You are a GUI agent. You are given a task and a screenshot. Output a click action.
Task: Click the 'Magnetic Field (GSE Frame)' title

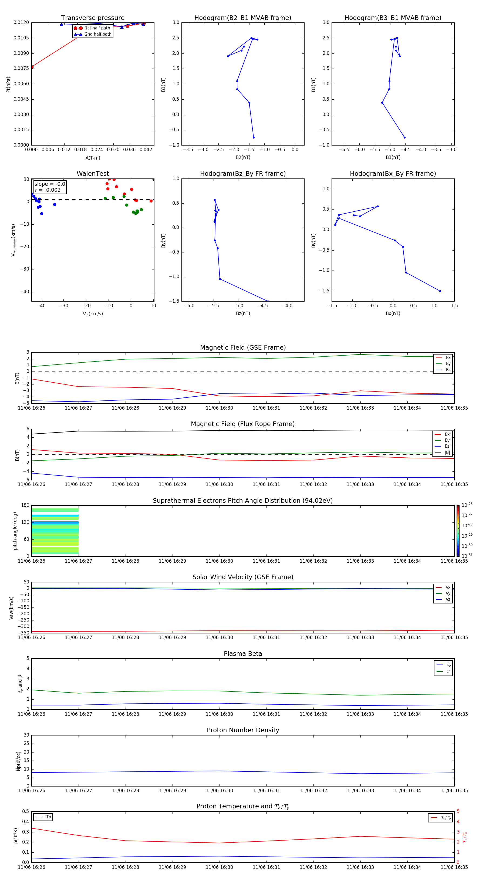[x=243, y=347]
